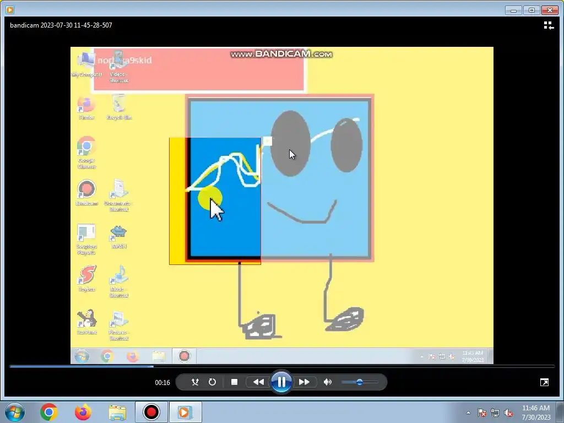The width and height of the screenshot is (564, 423).
Task: Click the muted speaker tray icon
Action: (508, 413)
